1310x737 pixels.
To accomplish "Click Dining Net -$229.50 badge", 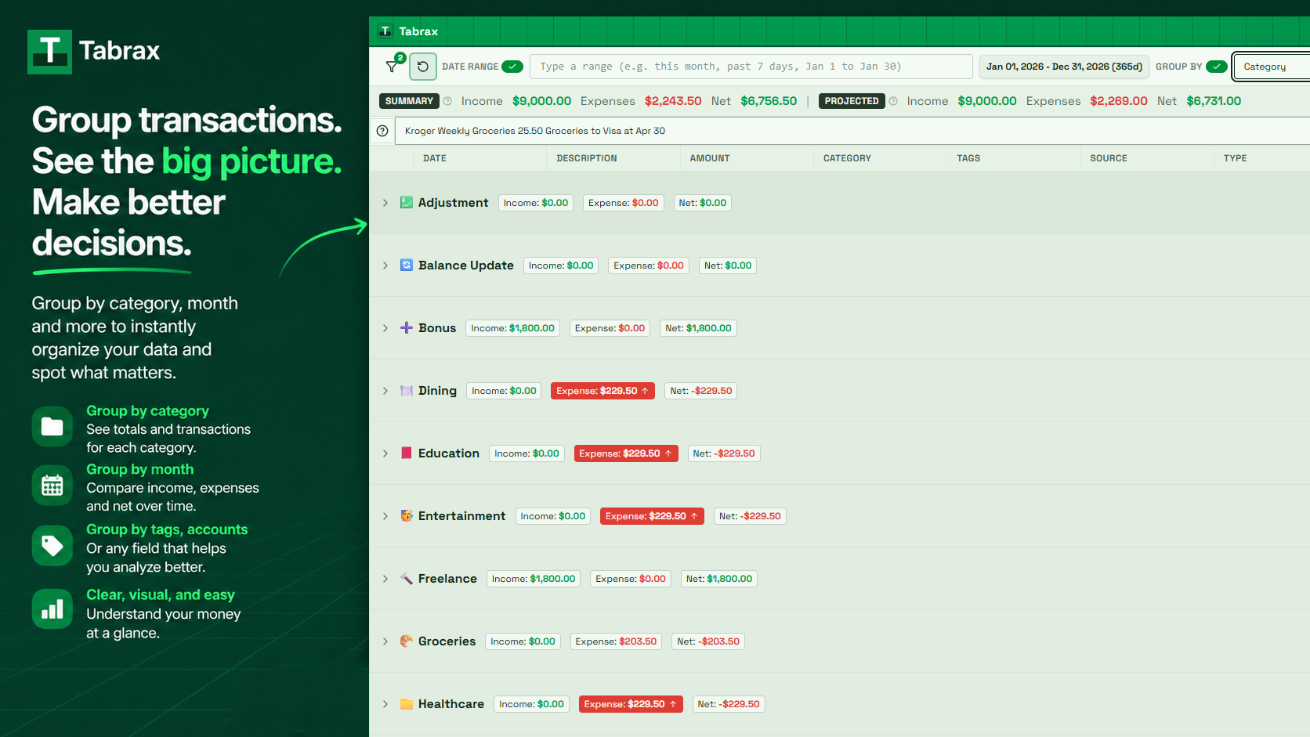I will (701, 391).
